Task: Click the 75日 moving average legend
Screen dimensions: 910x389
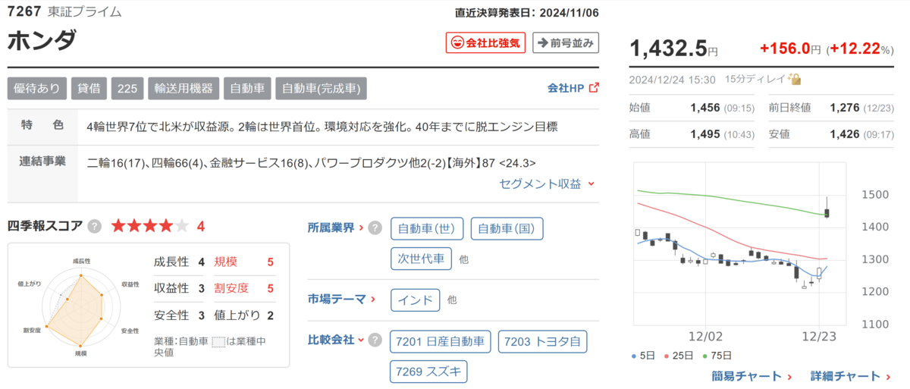Action: click(x=717, y=356)
